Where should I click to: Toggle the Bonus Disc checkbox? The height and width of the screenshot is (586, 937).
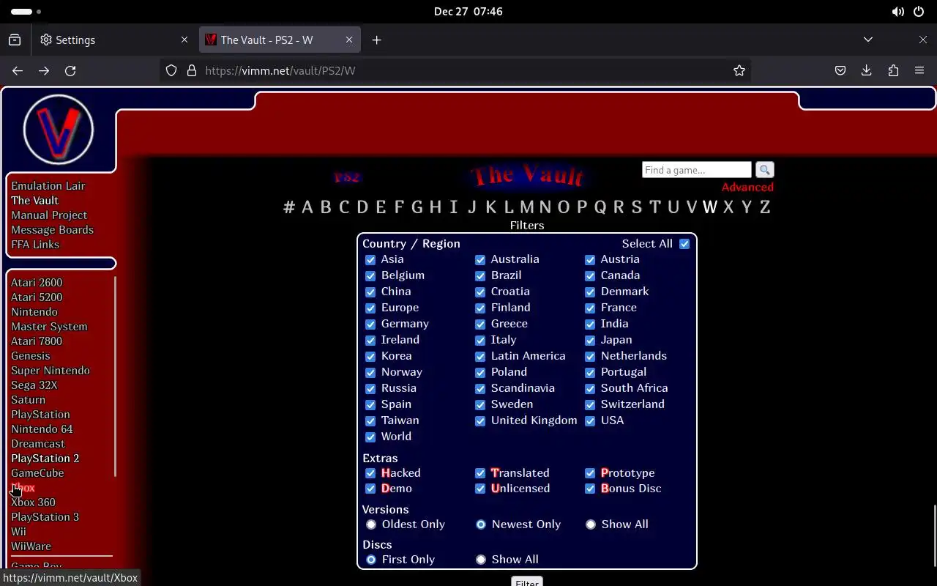[x=590, y=489]
